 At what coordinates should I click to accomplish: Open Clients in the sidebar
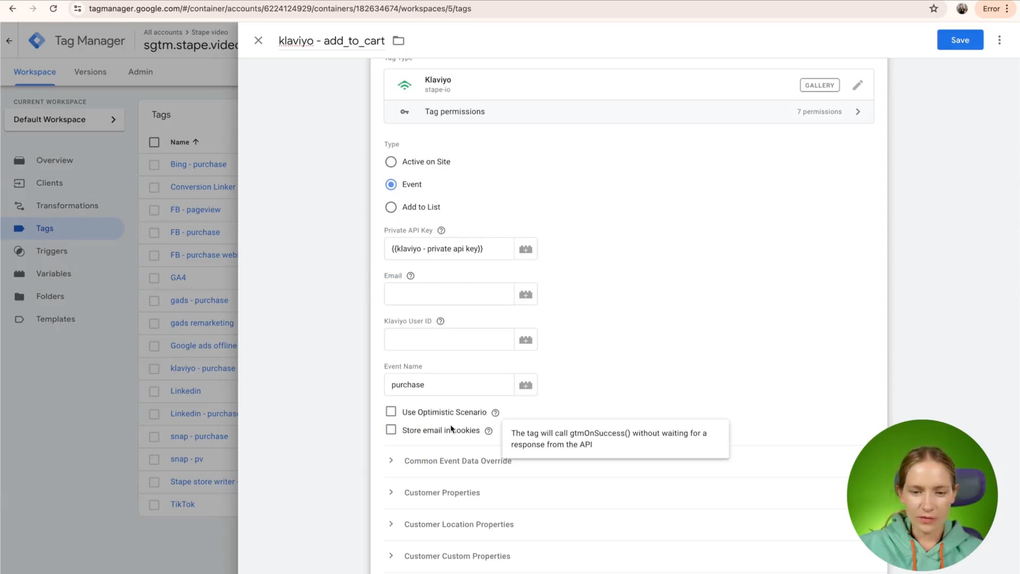49,183
